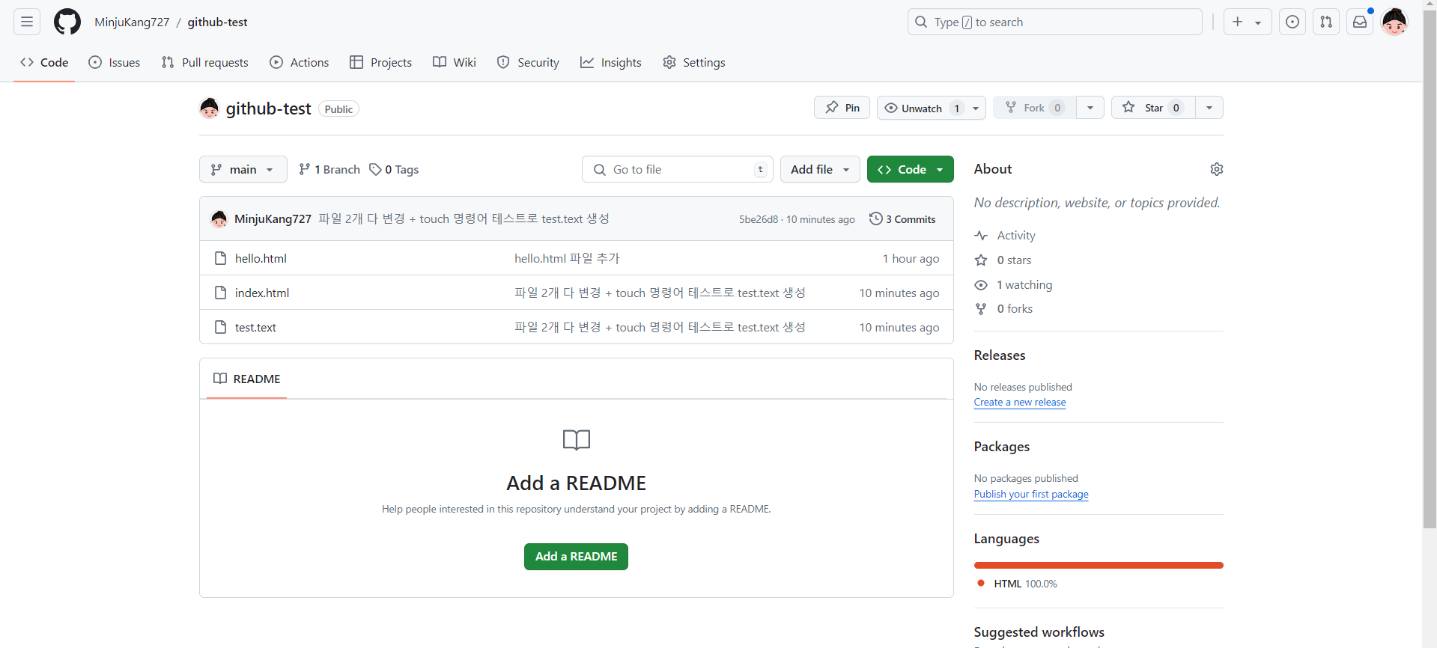Switch to the Insights tab
The image size is (1437, 648).
tap(611, 62)
